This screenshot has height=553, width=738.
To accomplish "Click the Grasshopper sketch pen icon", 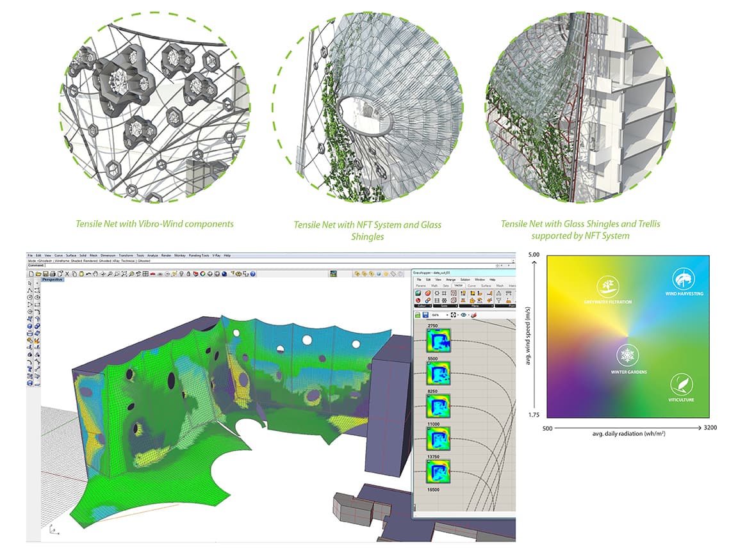I will (x=473, y=315).
